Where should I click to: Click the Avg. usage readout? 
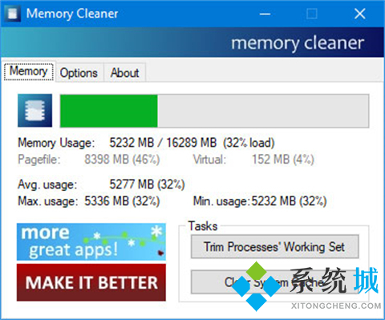tap(147, 184)
